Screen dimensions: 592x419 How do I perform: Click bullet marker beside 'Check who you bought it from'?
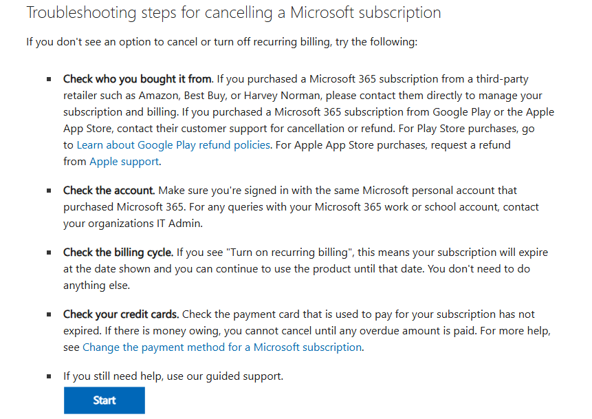pos(49,79)
